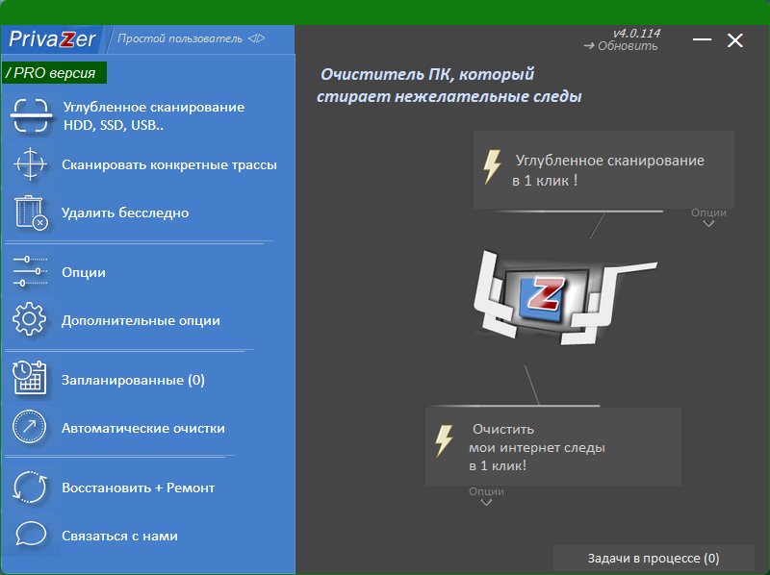This screenshot has height=575, width=770.
Task: Open Задачи в процессе (0) panel
Action: (653, 559)
